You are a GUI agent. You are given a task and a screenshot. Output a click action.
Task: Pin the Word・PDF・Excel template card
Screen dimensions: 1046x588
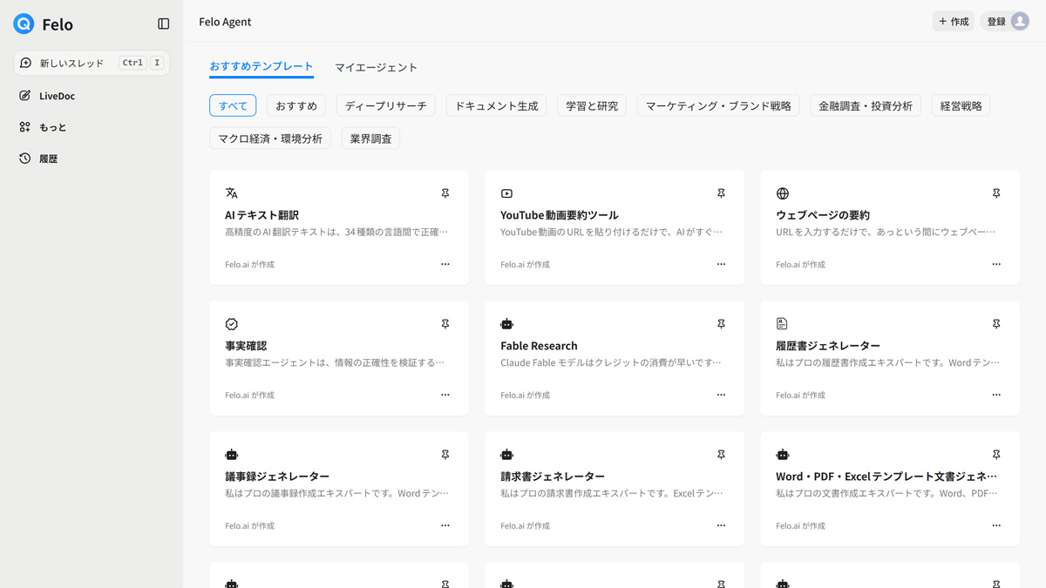tap(996, 455)
